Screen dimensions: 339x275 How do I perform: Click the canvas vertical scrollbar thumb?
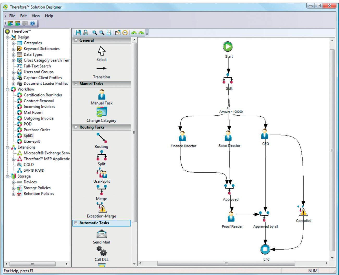[x=332, y=150]
